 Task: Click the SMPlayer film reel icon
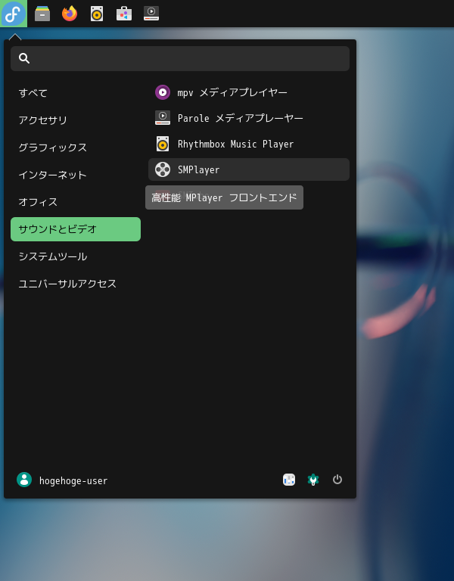coord(163,169)
